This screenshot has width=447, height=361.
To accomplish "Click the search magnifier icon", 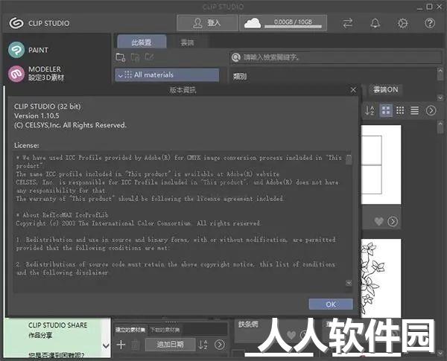I will click(x=236, y=57).
